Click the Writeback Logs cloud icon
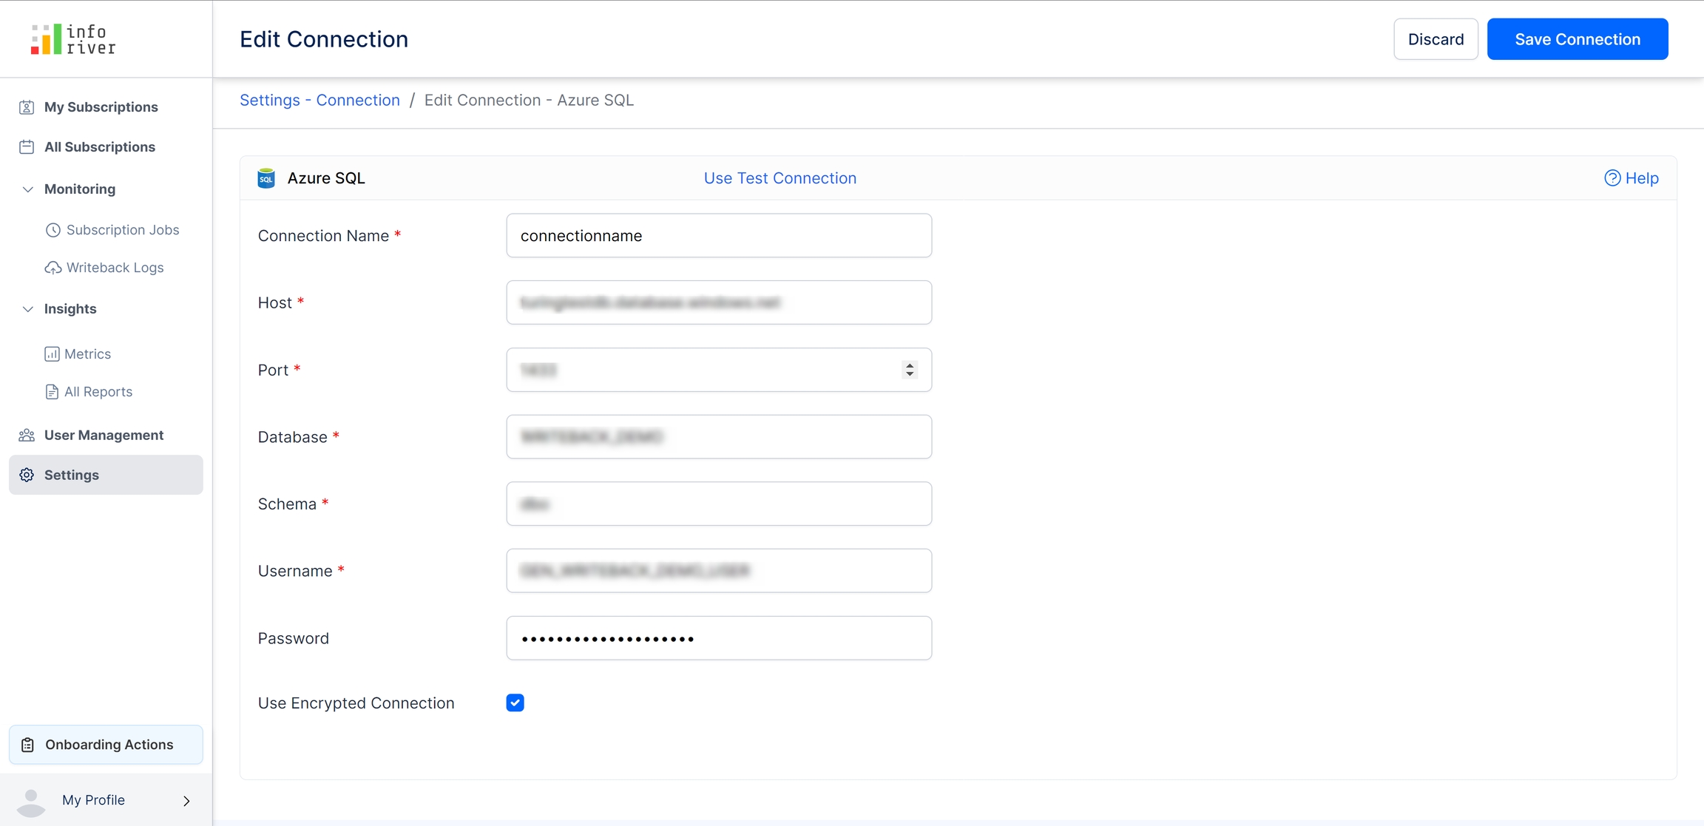The width and height of the screenshot is (1704, 826). 53,268
